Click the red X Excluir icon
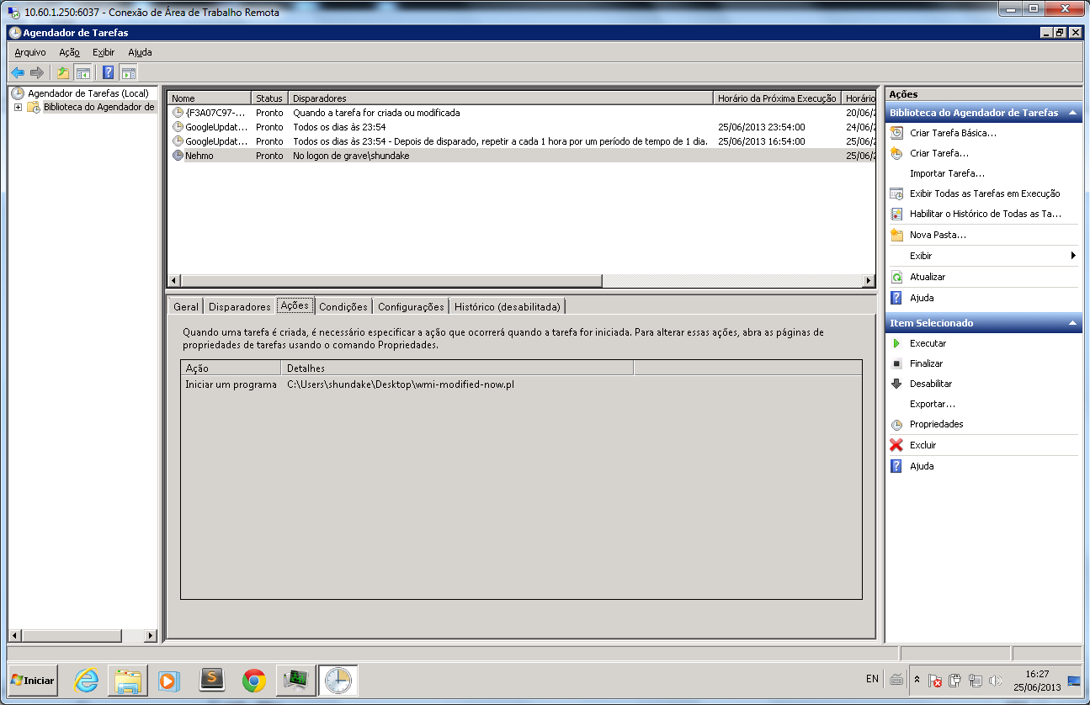This screenshot has height=705, width=1090. (x=896, y=445)
